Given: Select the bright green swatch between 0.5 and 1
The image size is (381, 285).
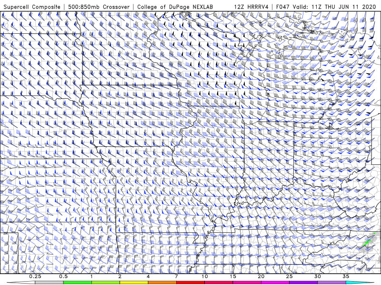Looking at the screenshot, I should pos(77,283).
